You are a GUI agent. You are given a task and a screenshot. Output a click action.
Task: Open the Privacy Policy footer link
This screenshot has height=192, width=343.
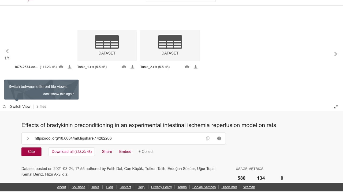coord(161,187)
